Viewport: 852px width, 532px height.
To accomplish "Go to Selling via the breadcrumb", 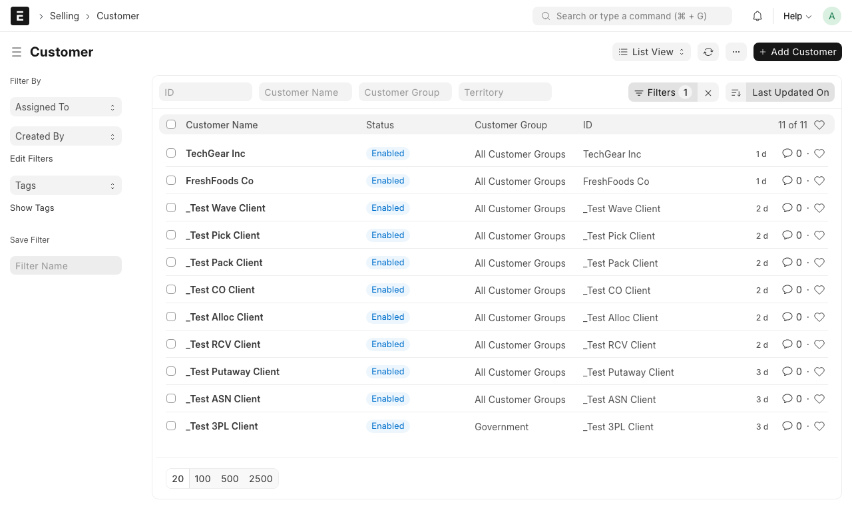I will [65, 15].
